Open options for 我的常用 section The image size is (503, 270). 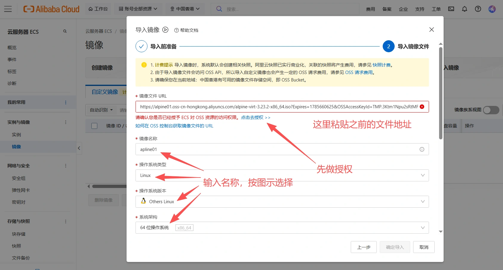(66, 102)
